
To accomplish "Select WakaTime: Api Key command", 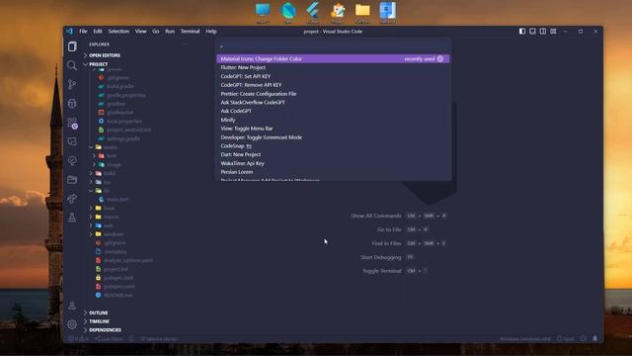I will coord(333,163).
